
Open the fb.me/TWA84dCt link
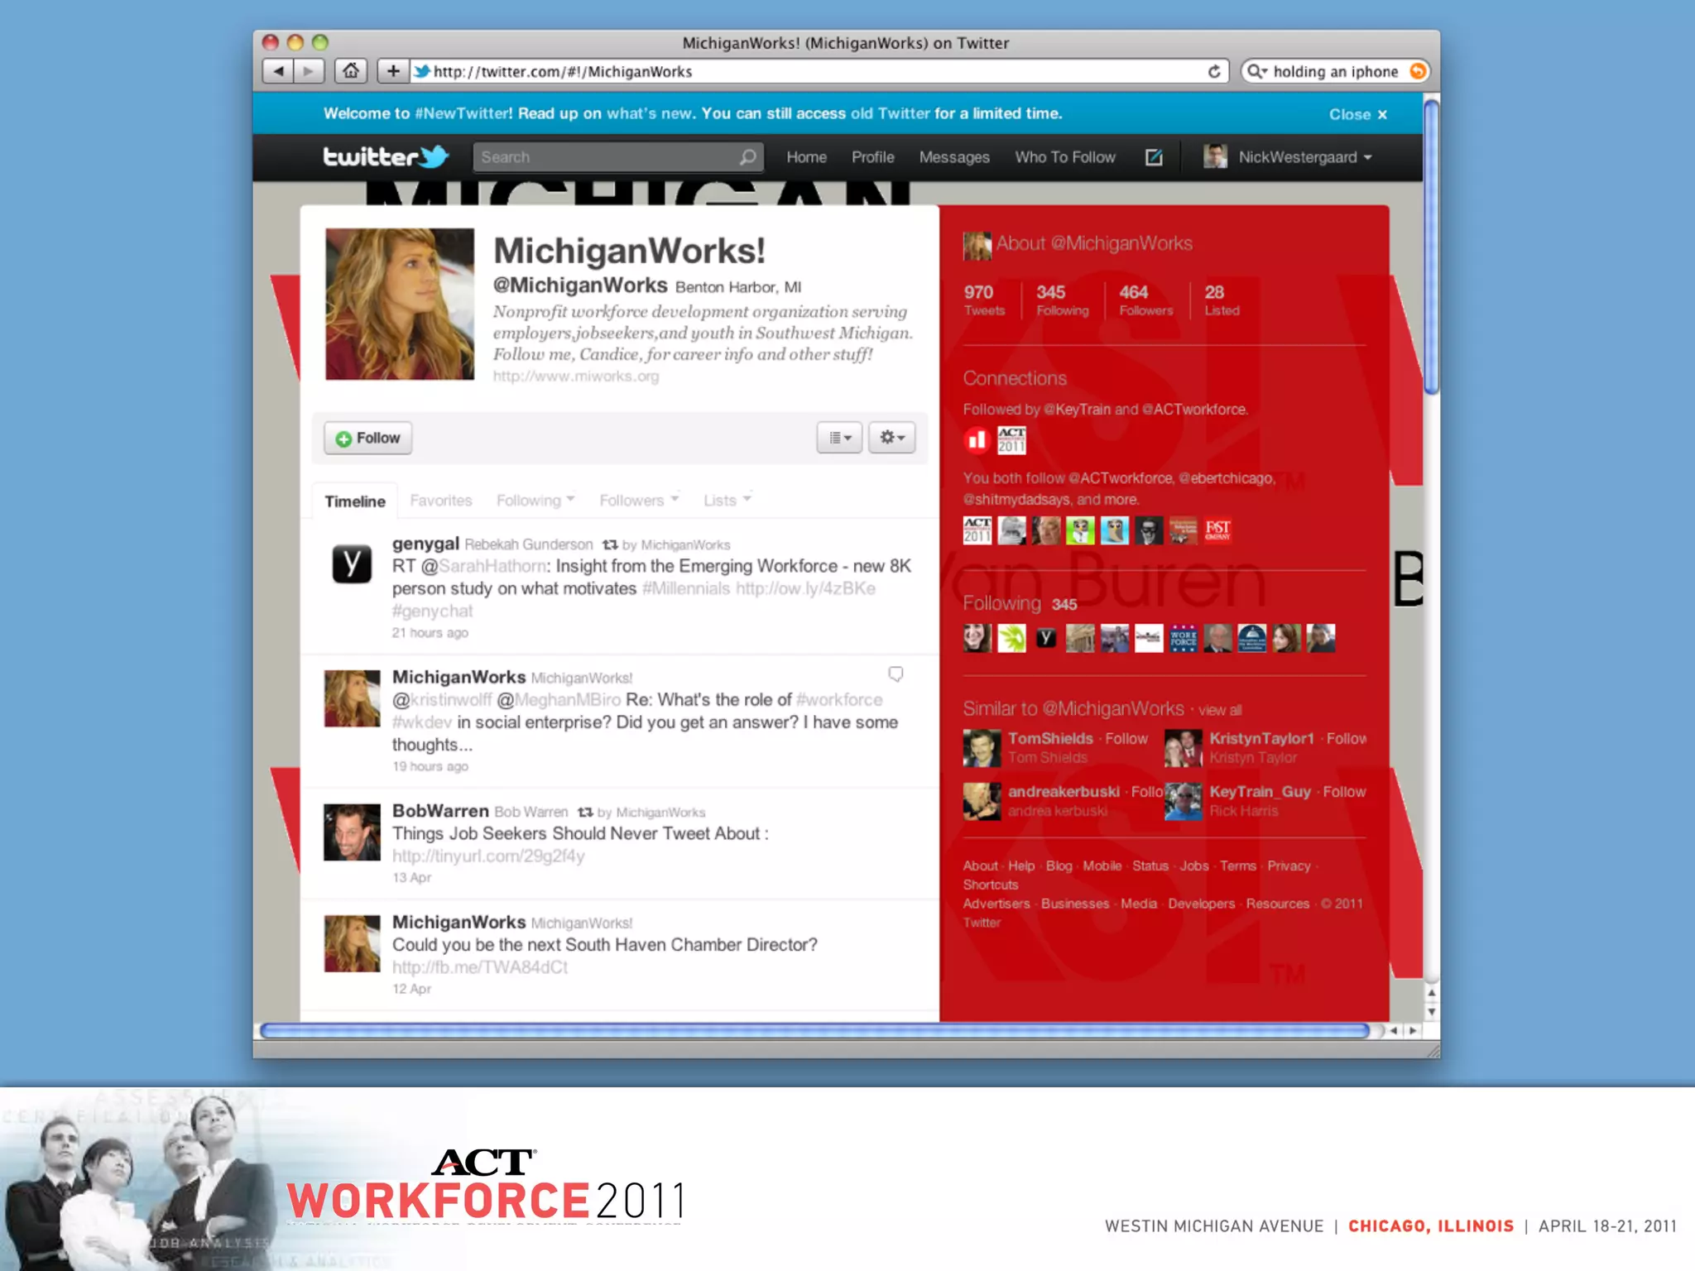(x=480, y=967)
